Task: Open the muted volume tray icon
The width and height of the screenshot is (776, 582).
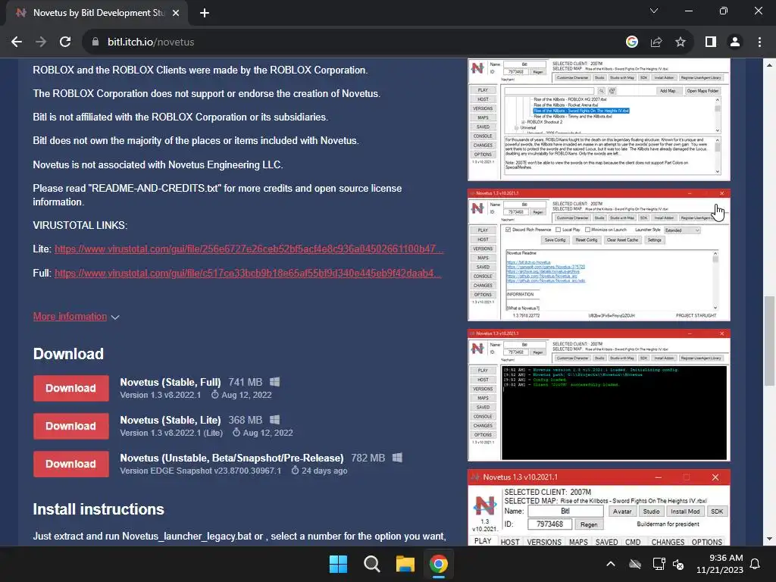Action: coord(678,564)
